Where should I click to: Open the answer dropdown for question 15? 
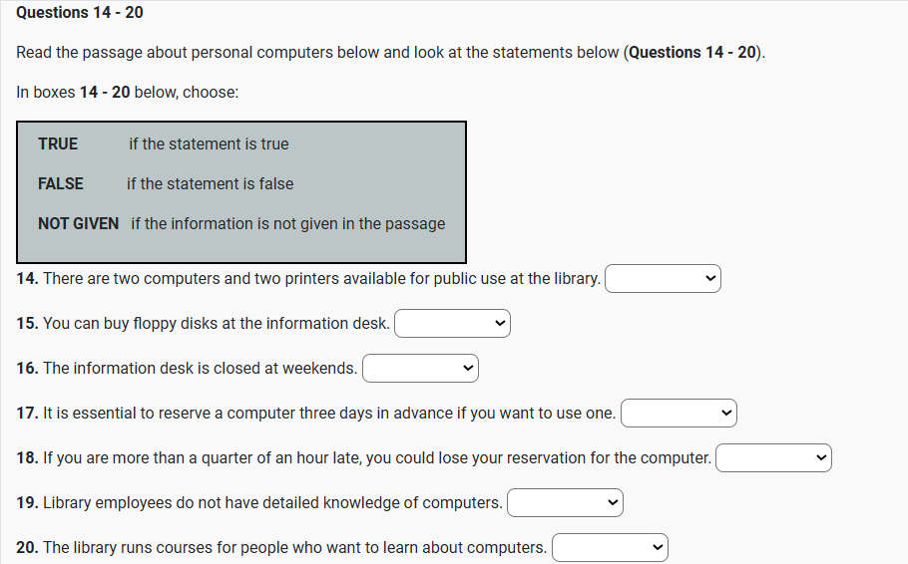(452, 324)
